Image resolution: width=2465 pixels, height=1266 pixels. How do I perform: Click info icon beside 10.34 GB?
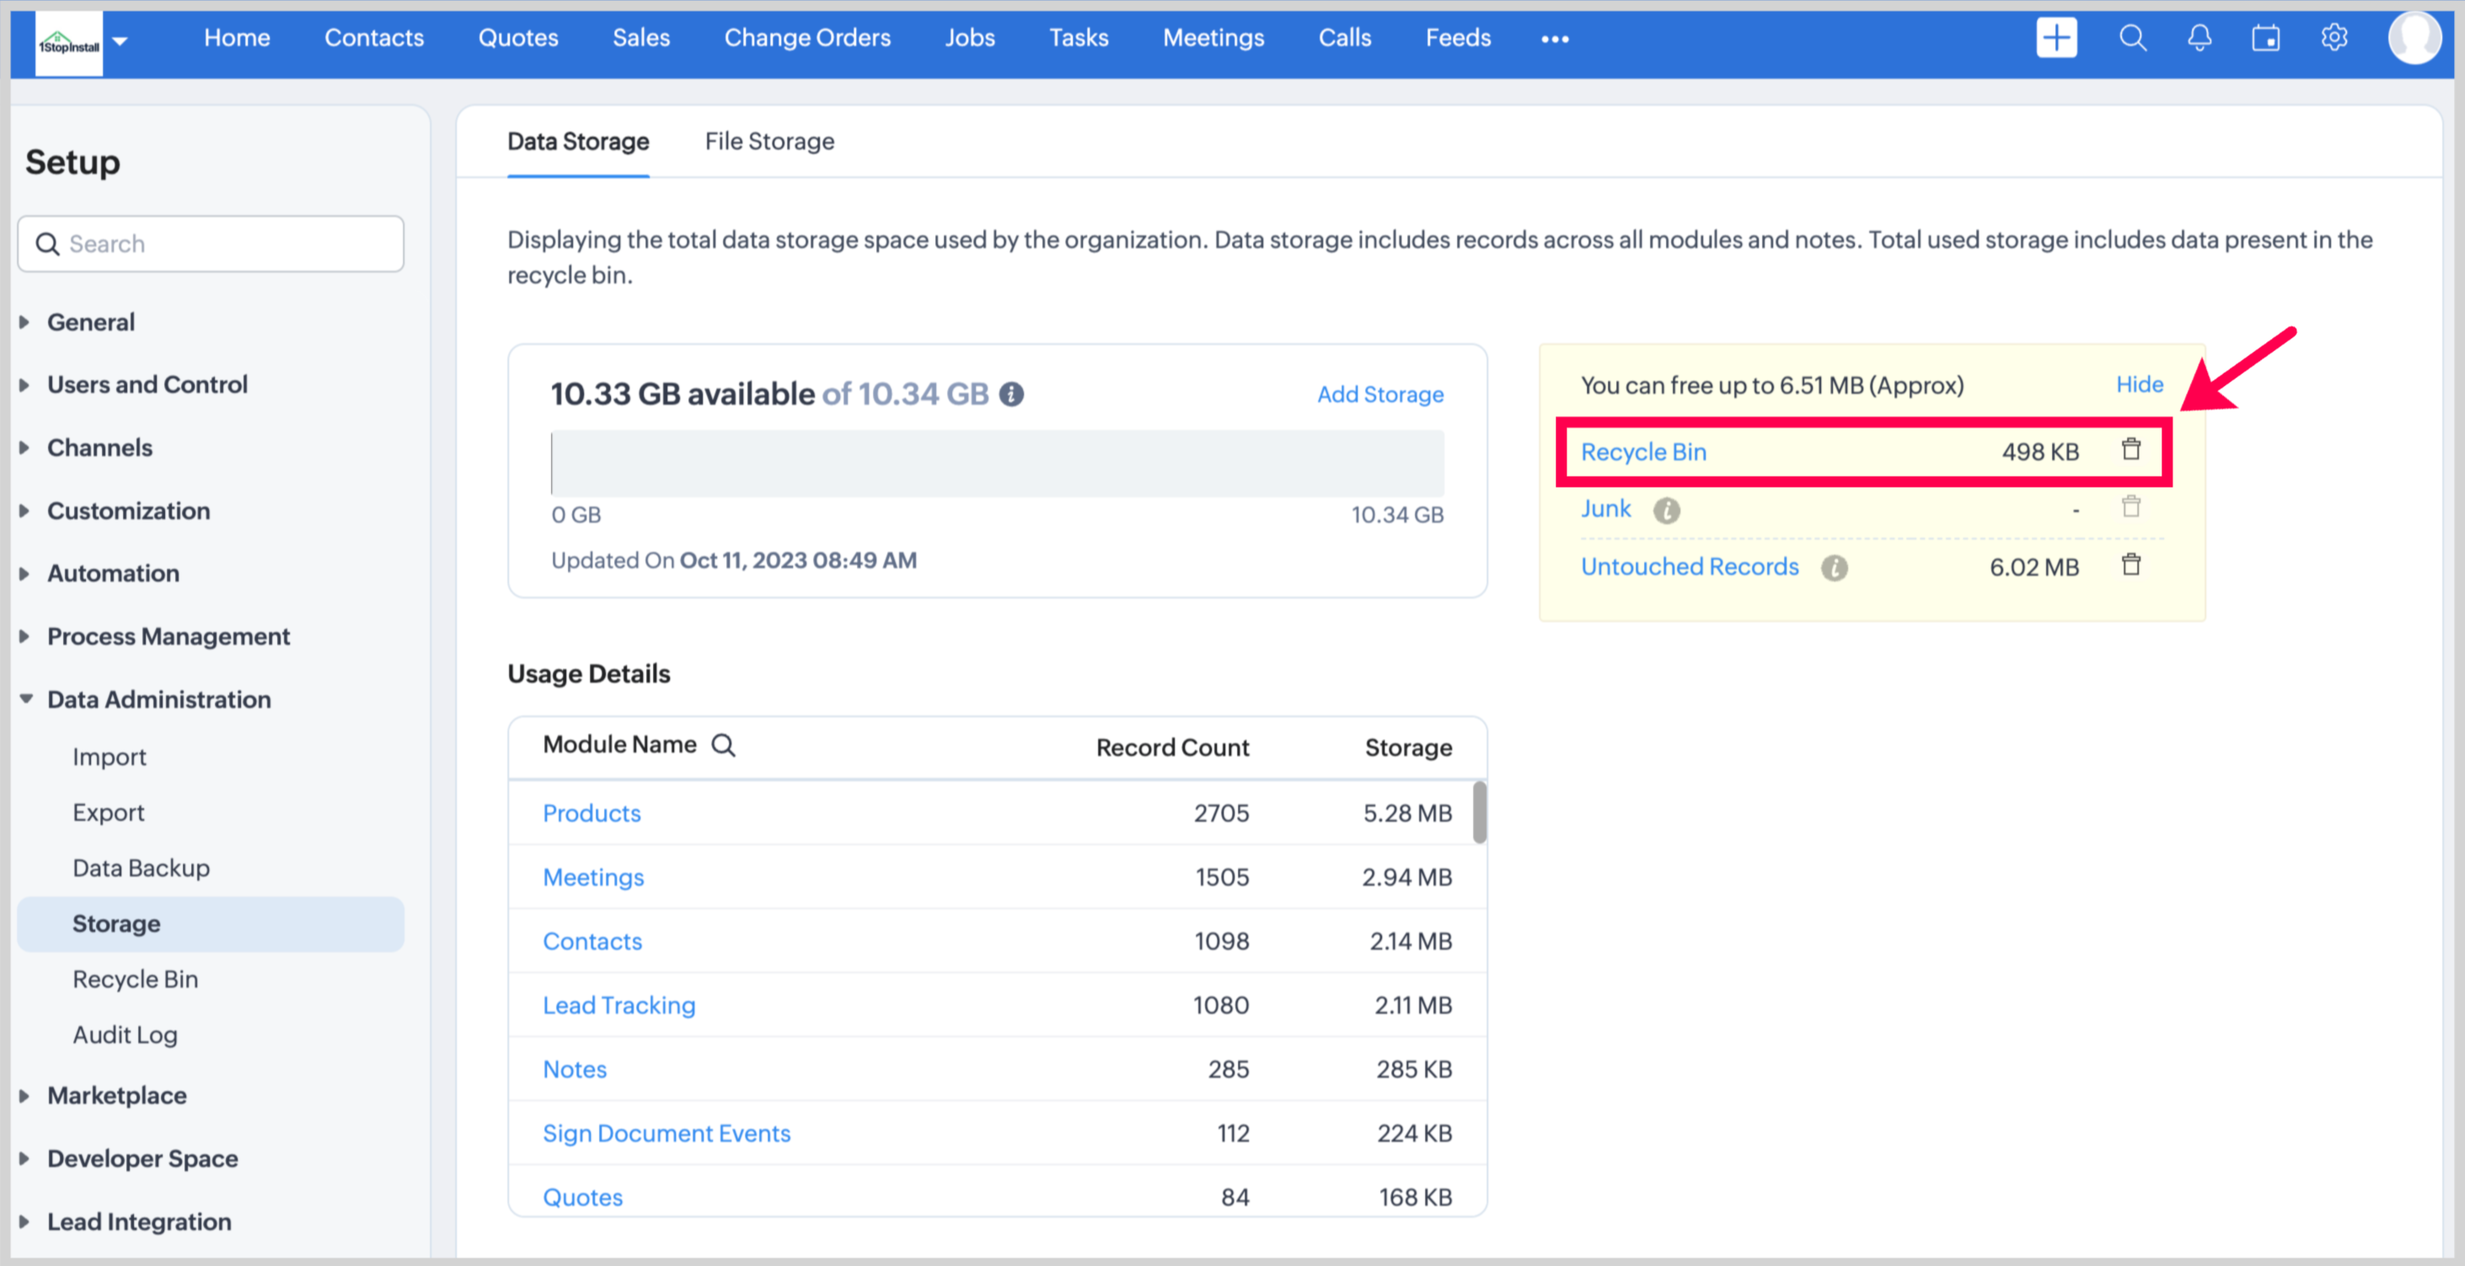[1011, 394]
